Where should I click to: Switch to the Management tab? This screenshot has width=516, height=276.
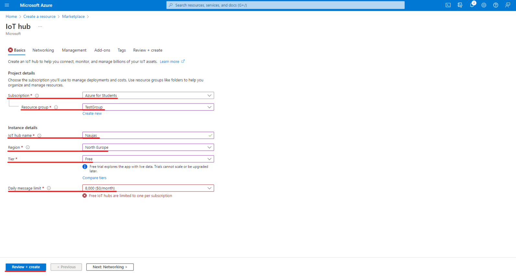coord(74,50)
